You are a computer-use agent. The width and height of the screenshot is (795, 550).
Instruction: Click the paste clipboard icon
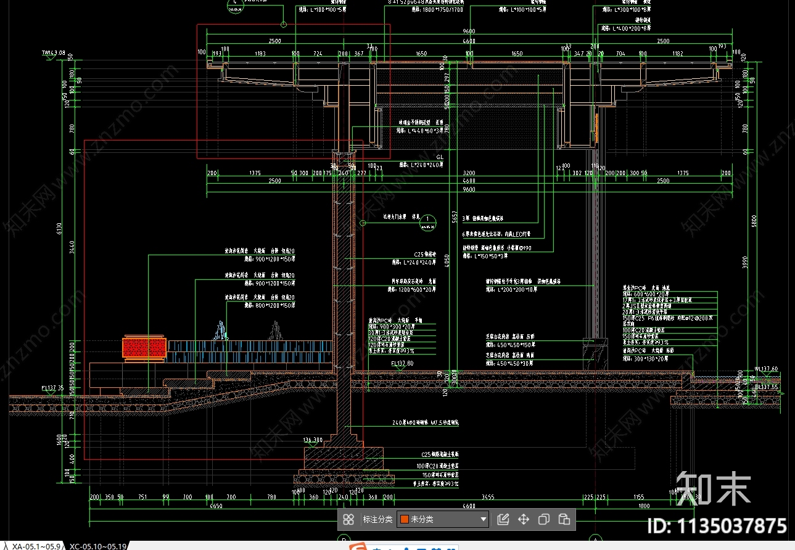[564, 519]
